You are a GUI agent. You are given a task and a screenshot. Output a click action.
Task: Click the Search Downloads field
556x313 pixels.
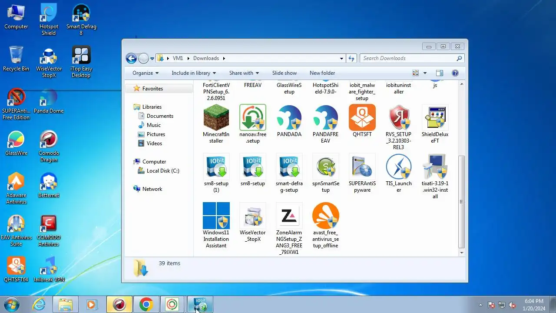(x=412, y=58)
